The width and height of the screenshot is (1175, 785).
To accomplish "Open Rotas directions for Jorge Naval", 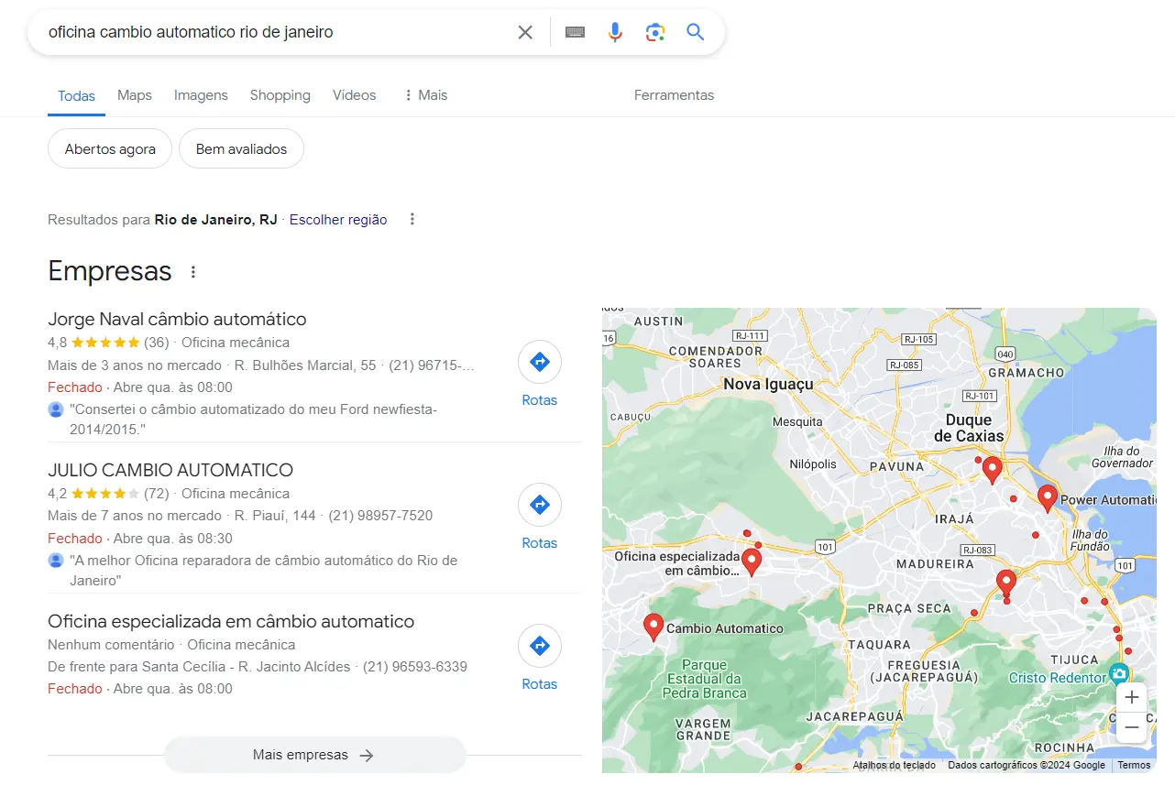I will (539, 374).
